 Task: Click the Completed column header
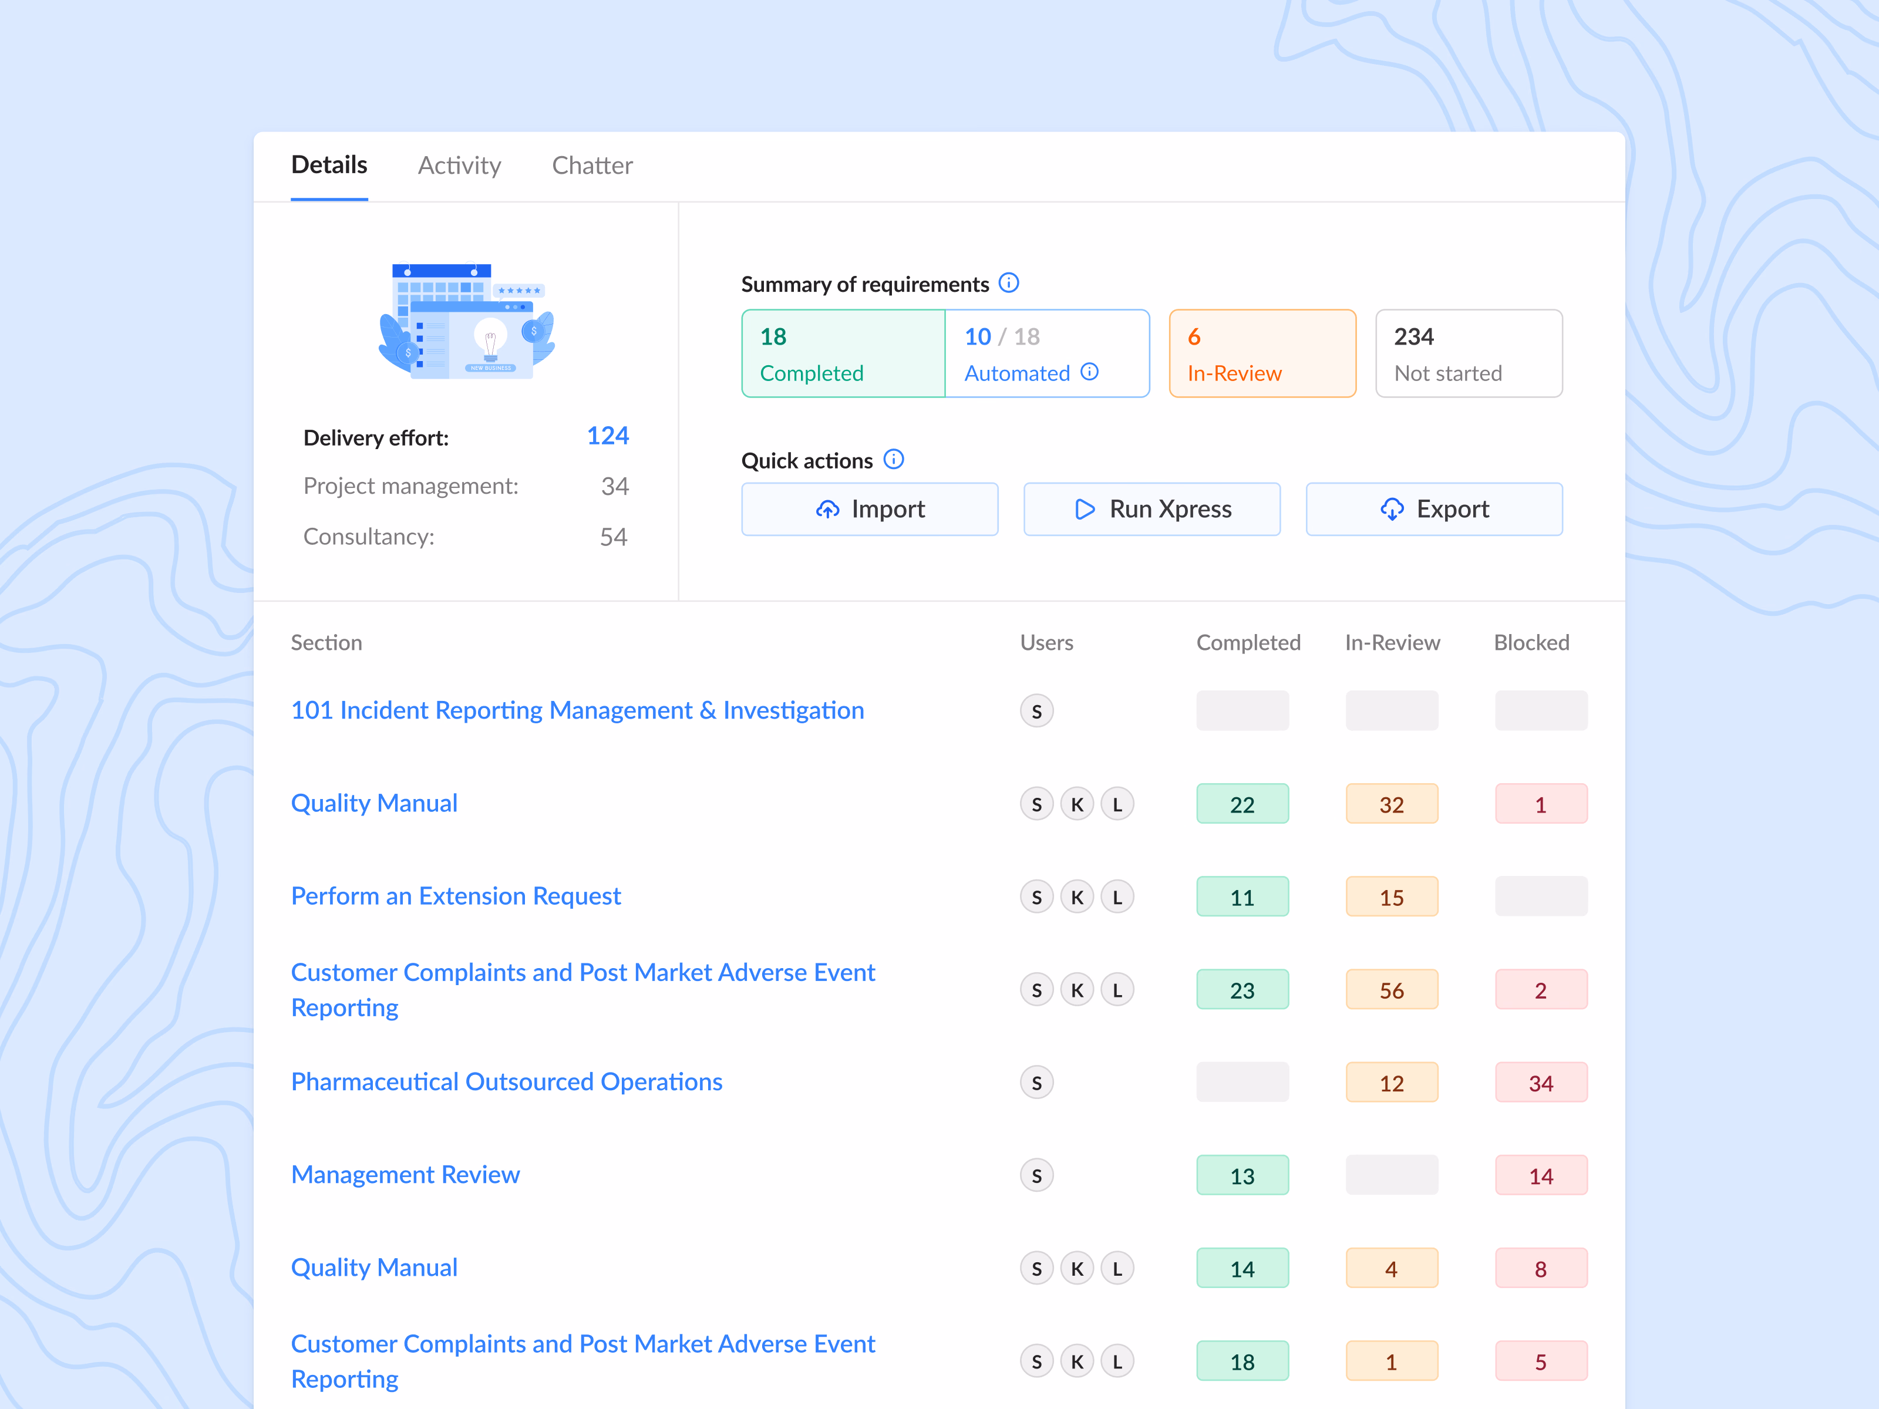click(1249, 643)
